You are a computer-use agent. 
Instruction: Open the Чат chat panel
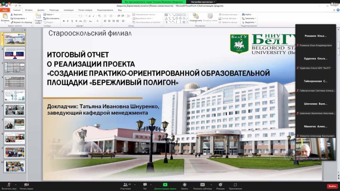pos(145,186)
